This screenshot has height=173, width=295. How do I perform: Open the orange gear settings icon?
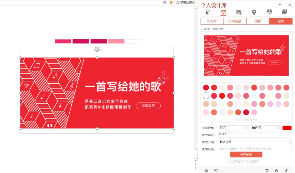tap(171, 2)
